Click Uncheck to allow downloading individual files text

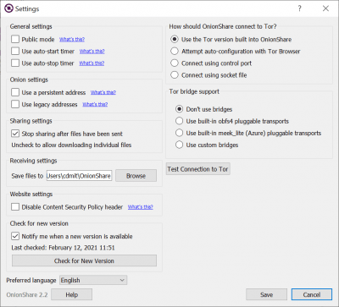pos(71,145)
